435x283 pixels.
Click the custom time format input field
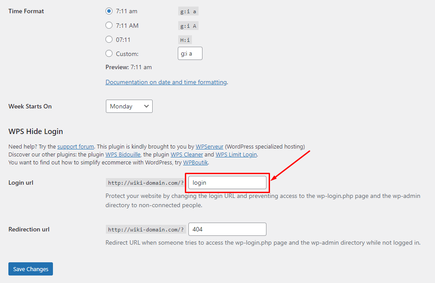tap(190, 53)
